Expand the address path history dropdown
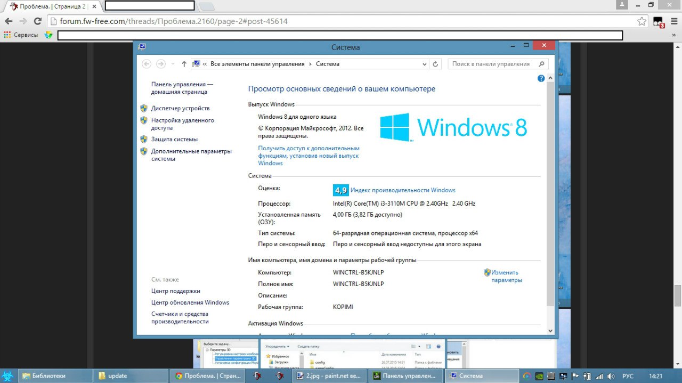 (x=425, y=64)
